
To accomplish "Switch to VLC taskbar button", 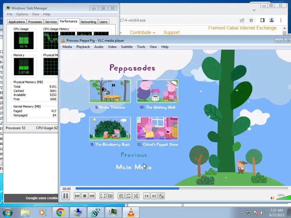I will coord(131,212).
